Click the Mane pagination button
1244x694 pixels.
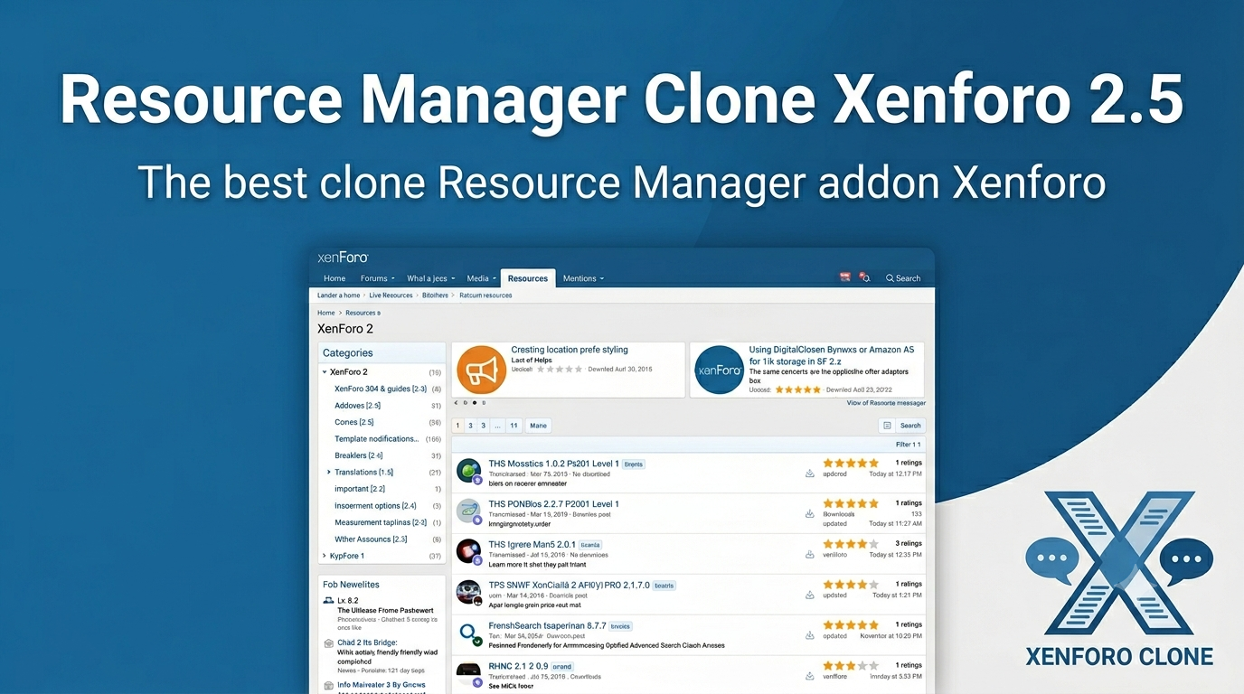[538, 426]
